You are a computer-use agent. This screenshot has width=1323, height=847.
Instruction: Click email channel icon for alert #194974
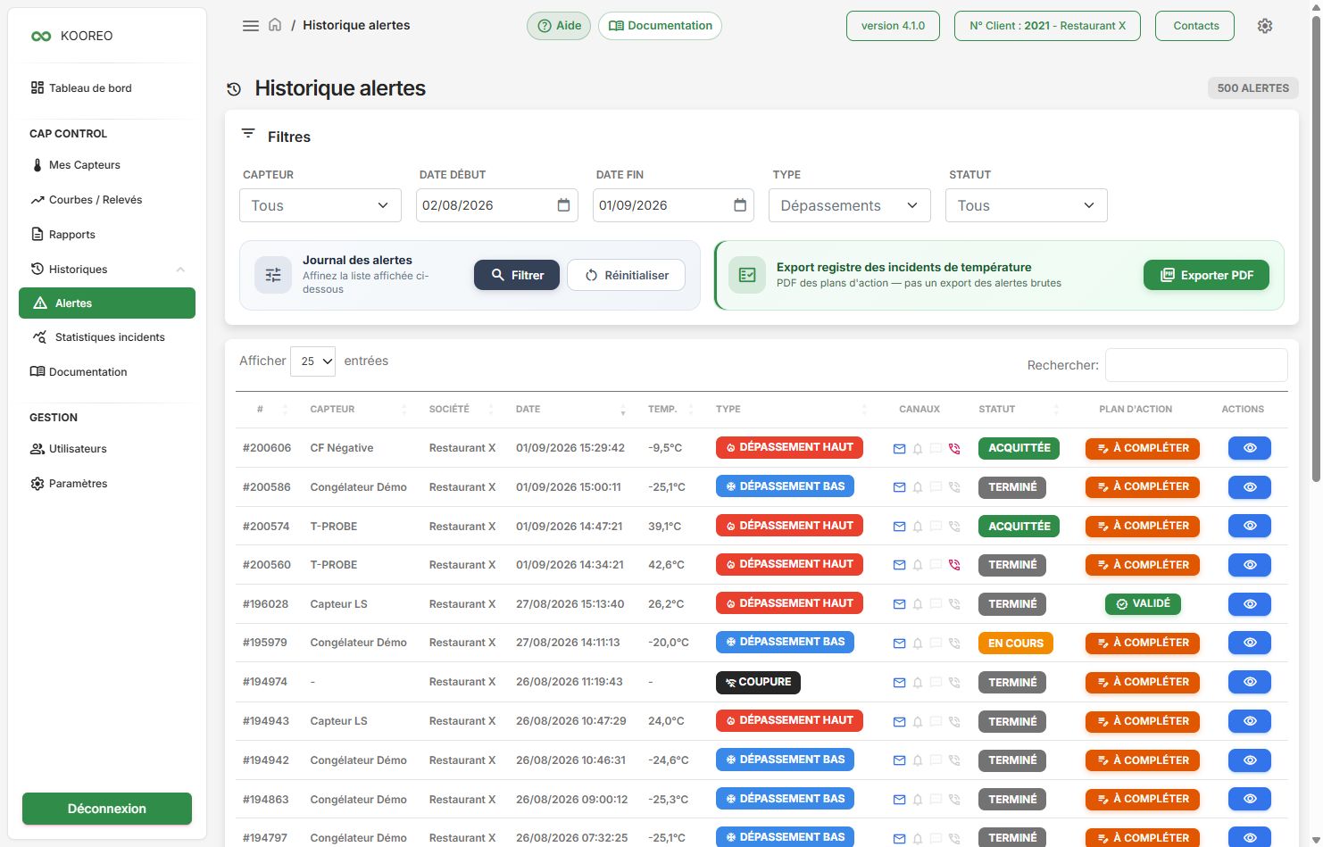pyautogui.click(x=899, y=683)
